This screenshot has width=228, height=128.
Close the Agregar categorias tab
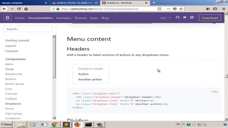coord(46,3)
